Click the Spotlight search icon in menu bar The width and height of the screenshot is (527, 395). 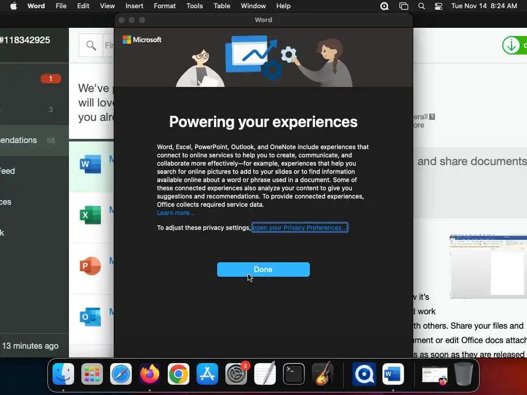[421, 6]
